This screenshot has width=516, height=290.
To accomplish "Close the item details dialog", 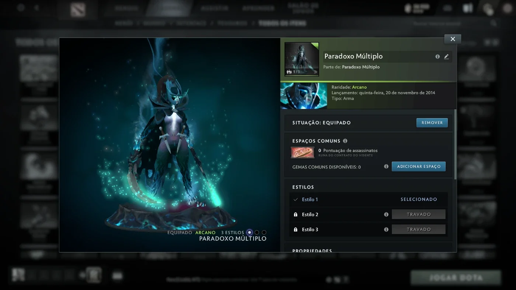I will click(453, 39).
